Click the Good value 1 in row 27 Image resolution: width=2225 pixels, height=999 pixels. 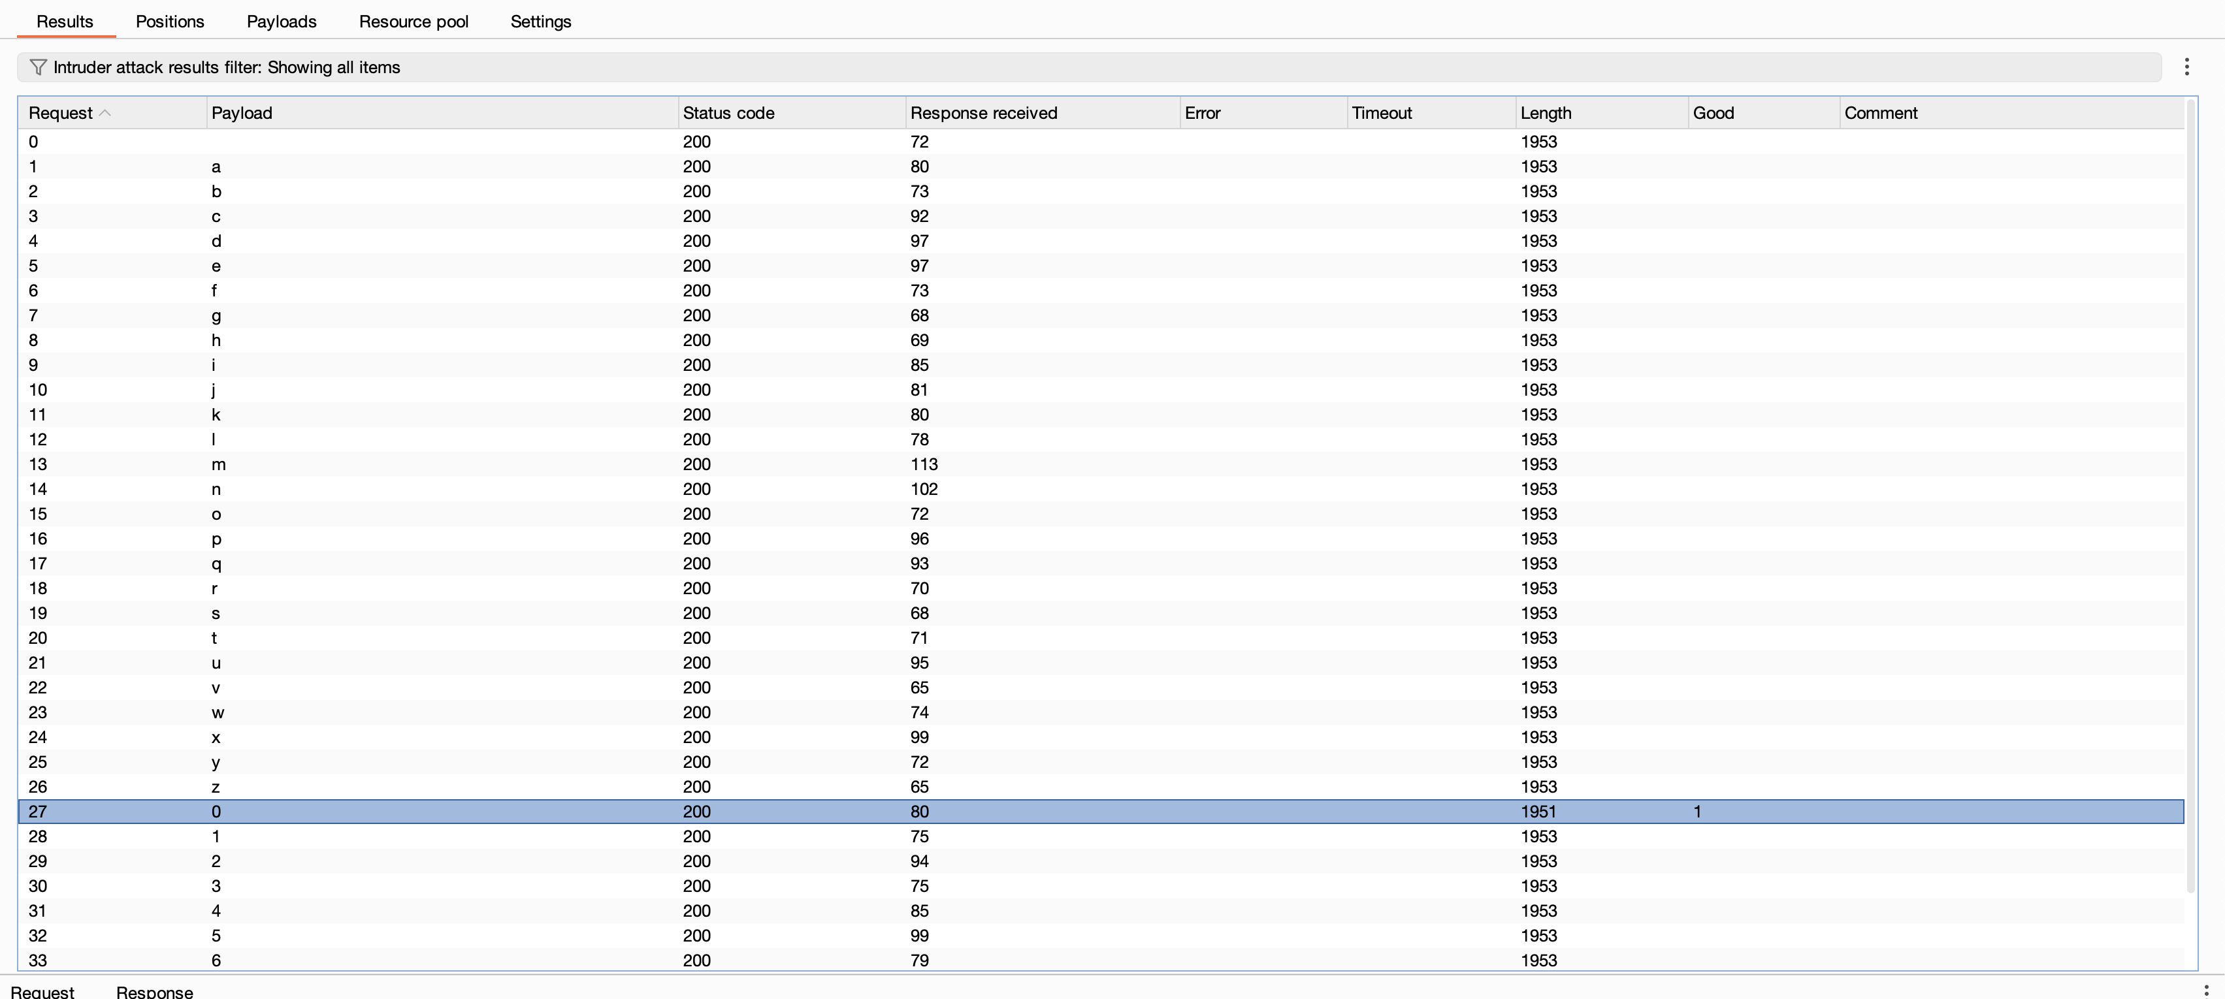pyautogui.click(x=1697, y=812)
